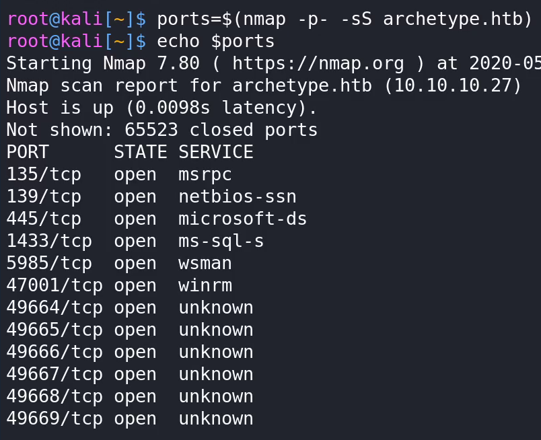
Task: Click the IP address 10.10.10.27
Action: [452, 85]
